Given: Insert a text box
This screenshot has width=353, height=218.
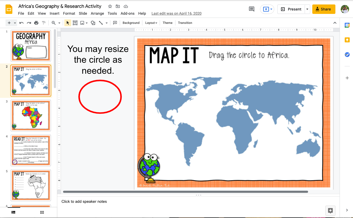Looking at the screenshot, I should pyautogui.click(x=75, y=23).
